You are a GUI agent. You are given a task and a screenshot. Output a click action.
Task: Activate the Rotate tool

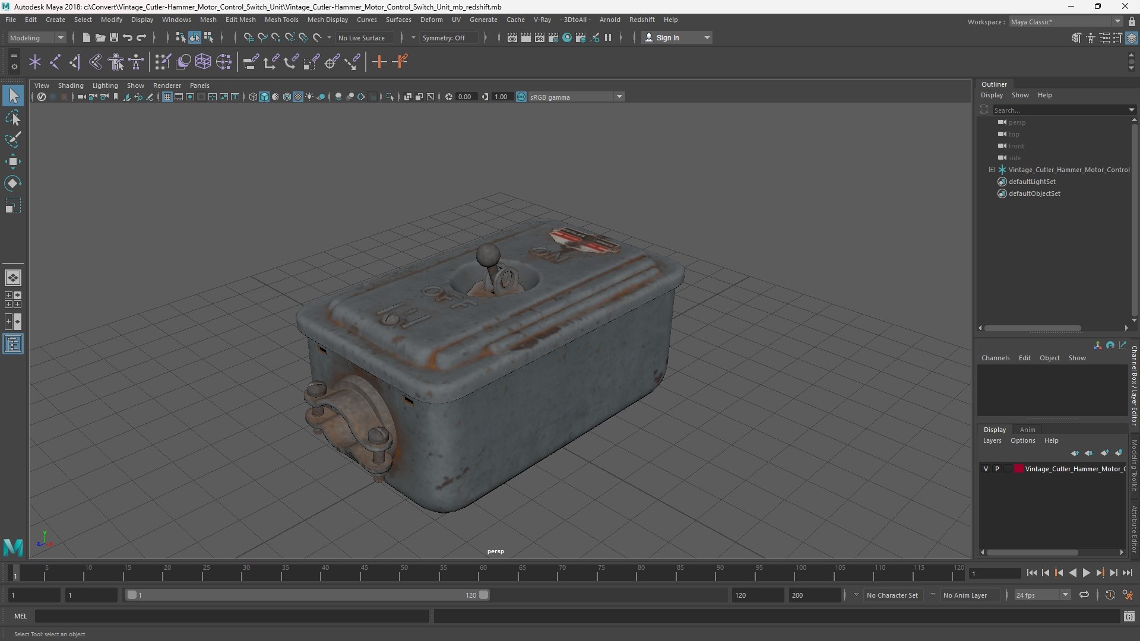click(12, 183)
